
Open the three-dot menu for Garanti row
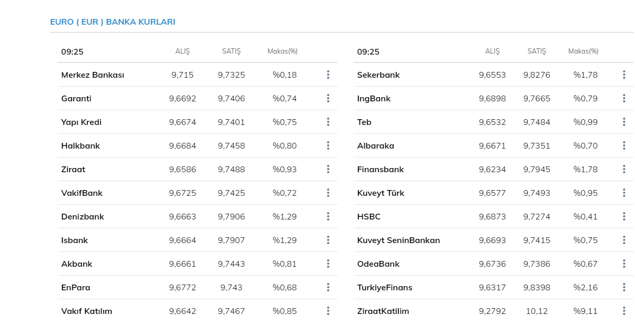click(328, 98)
